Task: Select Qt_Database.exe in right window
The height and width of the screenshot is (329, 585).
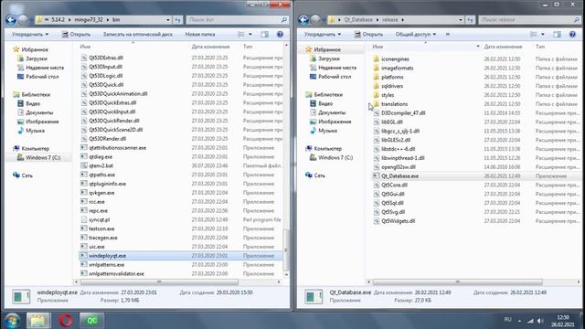Action: click(x=400, y=176)
